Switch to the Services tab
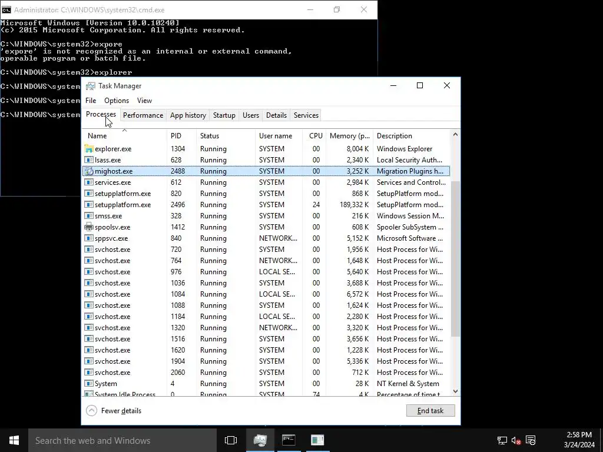The height and width of the screenshot is (452, 603). point(306,115)
